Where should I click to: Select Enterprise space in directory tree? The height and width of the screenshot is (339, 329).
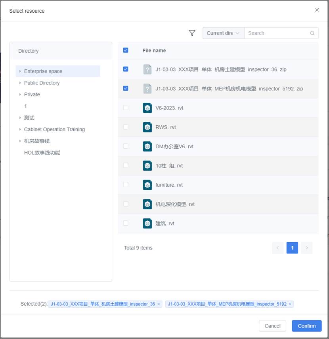point(43,71)
